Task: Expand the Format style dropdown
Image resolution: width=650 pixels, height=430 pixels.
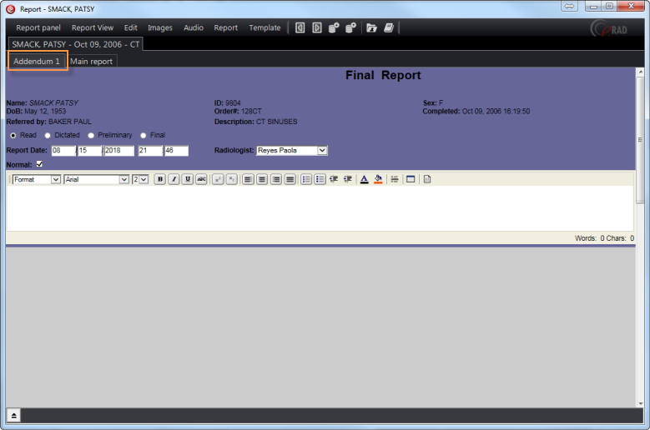Action: coord(56,179)
